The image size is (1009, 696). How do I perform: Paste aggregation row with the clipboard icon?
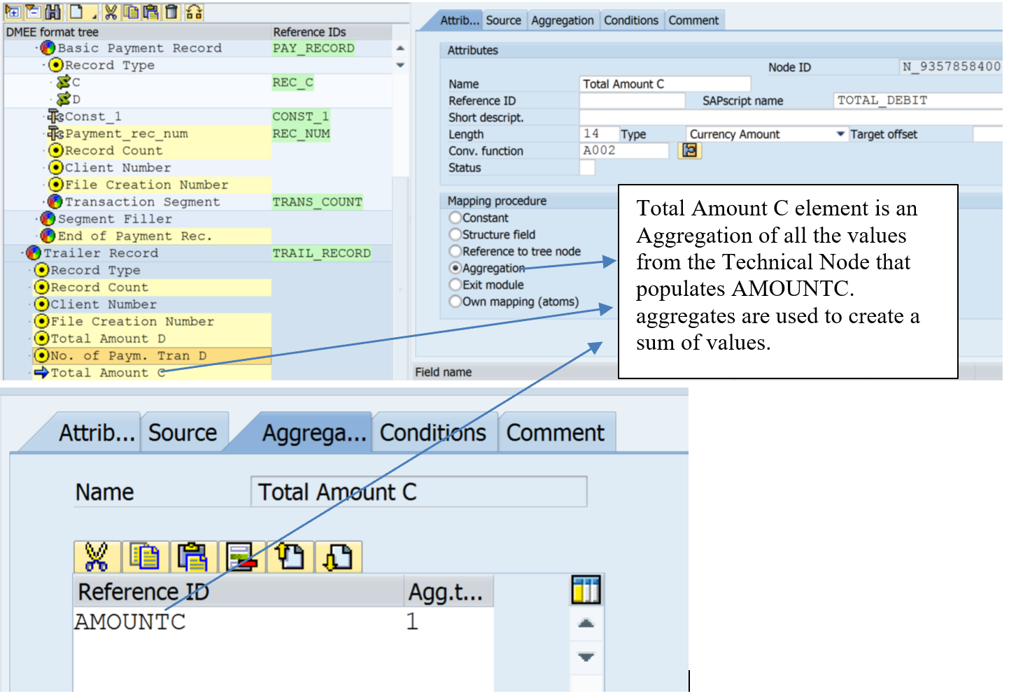coord(193,557)
